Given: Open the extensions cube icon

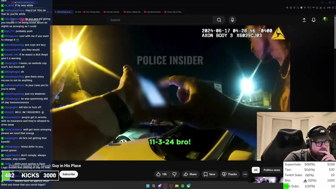Looking at the screenshot, I should (x=317, y=8).
